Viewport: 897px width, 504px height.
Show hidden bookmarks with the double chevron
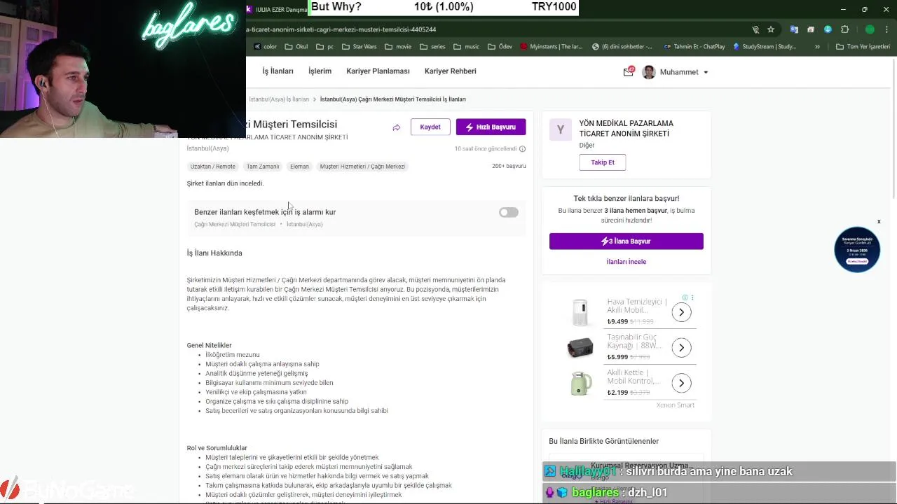click(x=817, y=47)
